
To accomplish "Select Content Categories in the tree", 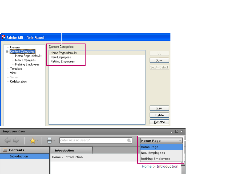I will [22, 52].
